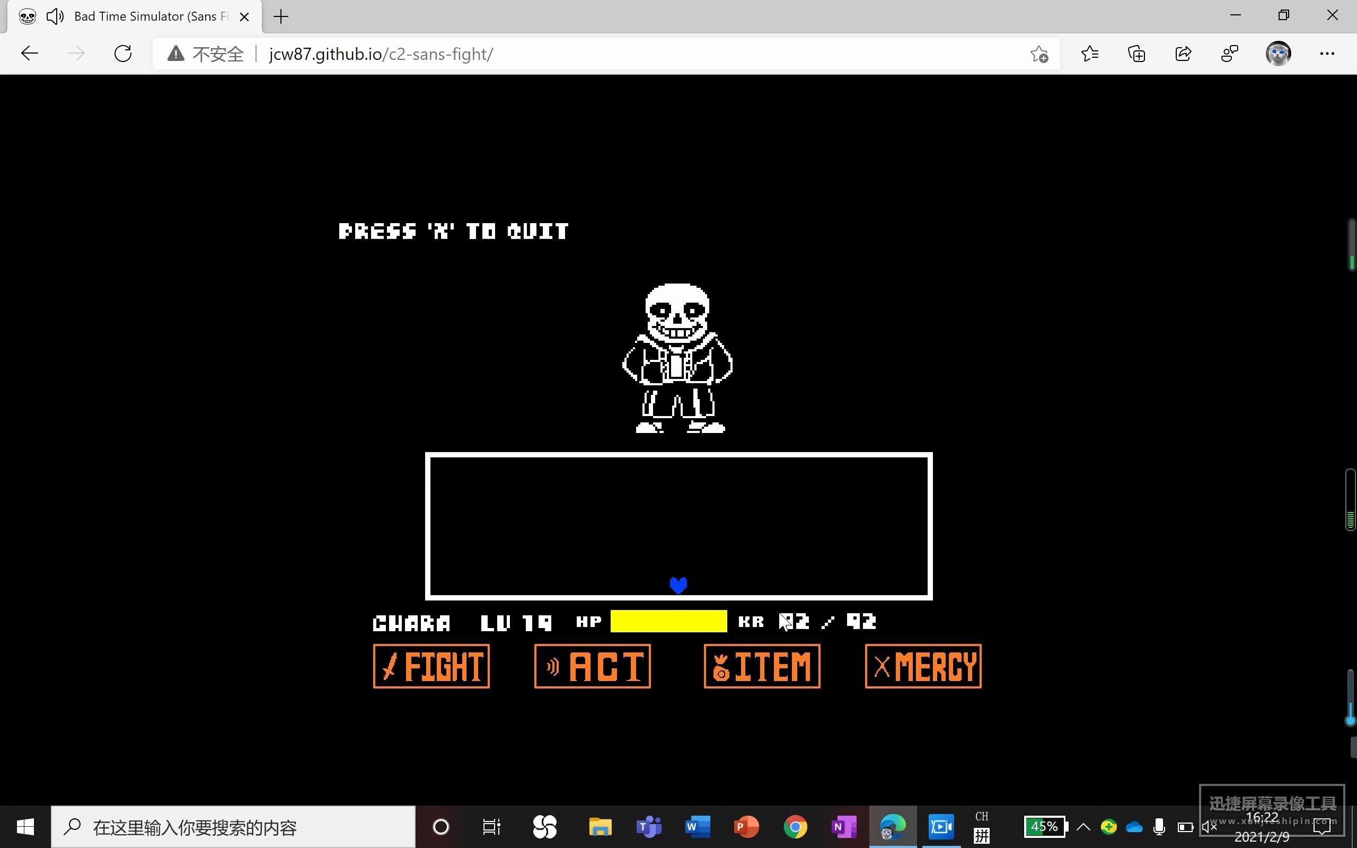The image size is (1357, 848).
Task: Open the feedback icon in toolbar
Action: tap(1230, 54)
